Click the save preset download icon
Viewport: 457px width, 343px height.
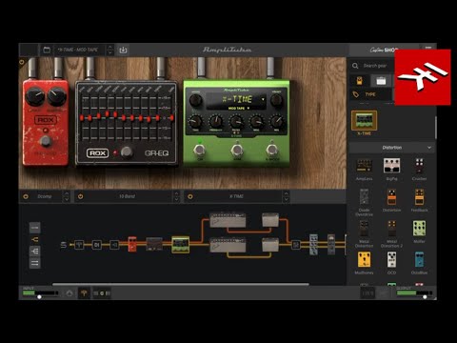coord(123,50)
